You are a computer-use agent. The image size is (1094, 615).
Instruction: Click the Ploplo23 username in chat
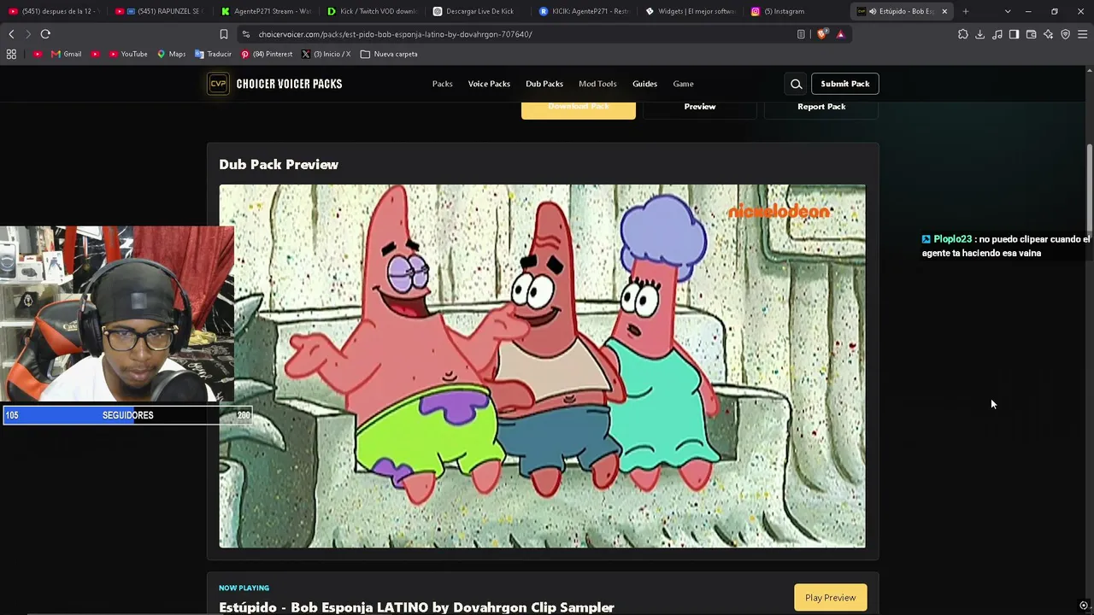pyautogui.click(x=952, y=239)
